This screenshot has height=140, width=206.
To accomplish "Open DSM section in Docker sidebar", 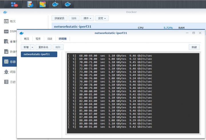I will (x=10, y=31).
